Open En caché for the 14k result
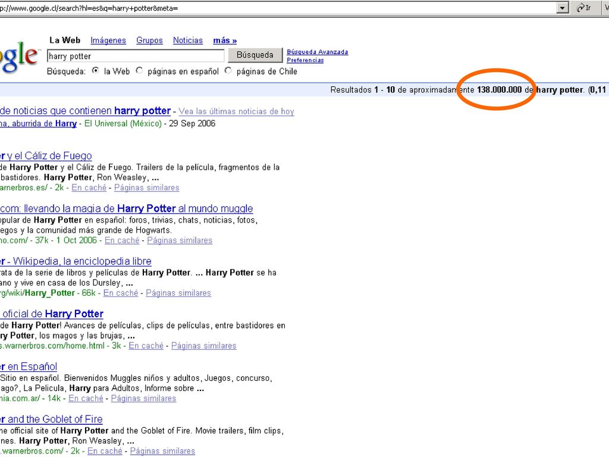Viewport: 609px width, 457px height. pos(86,398)
